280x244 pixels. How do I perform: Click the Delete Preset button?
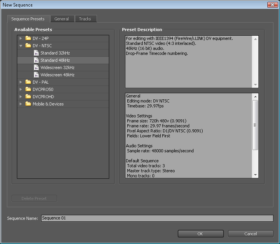tap(34, 198)
